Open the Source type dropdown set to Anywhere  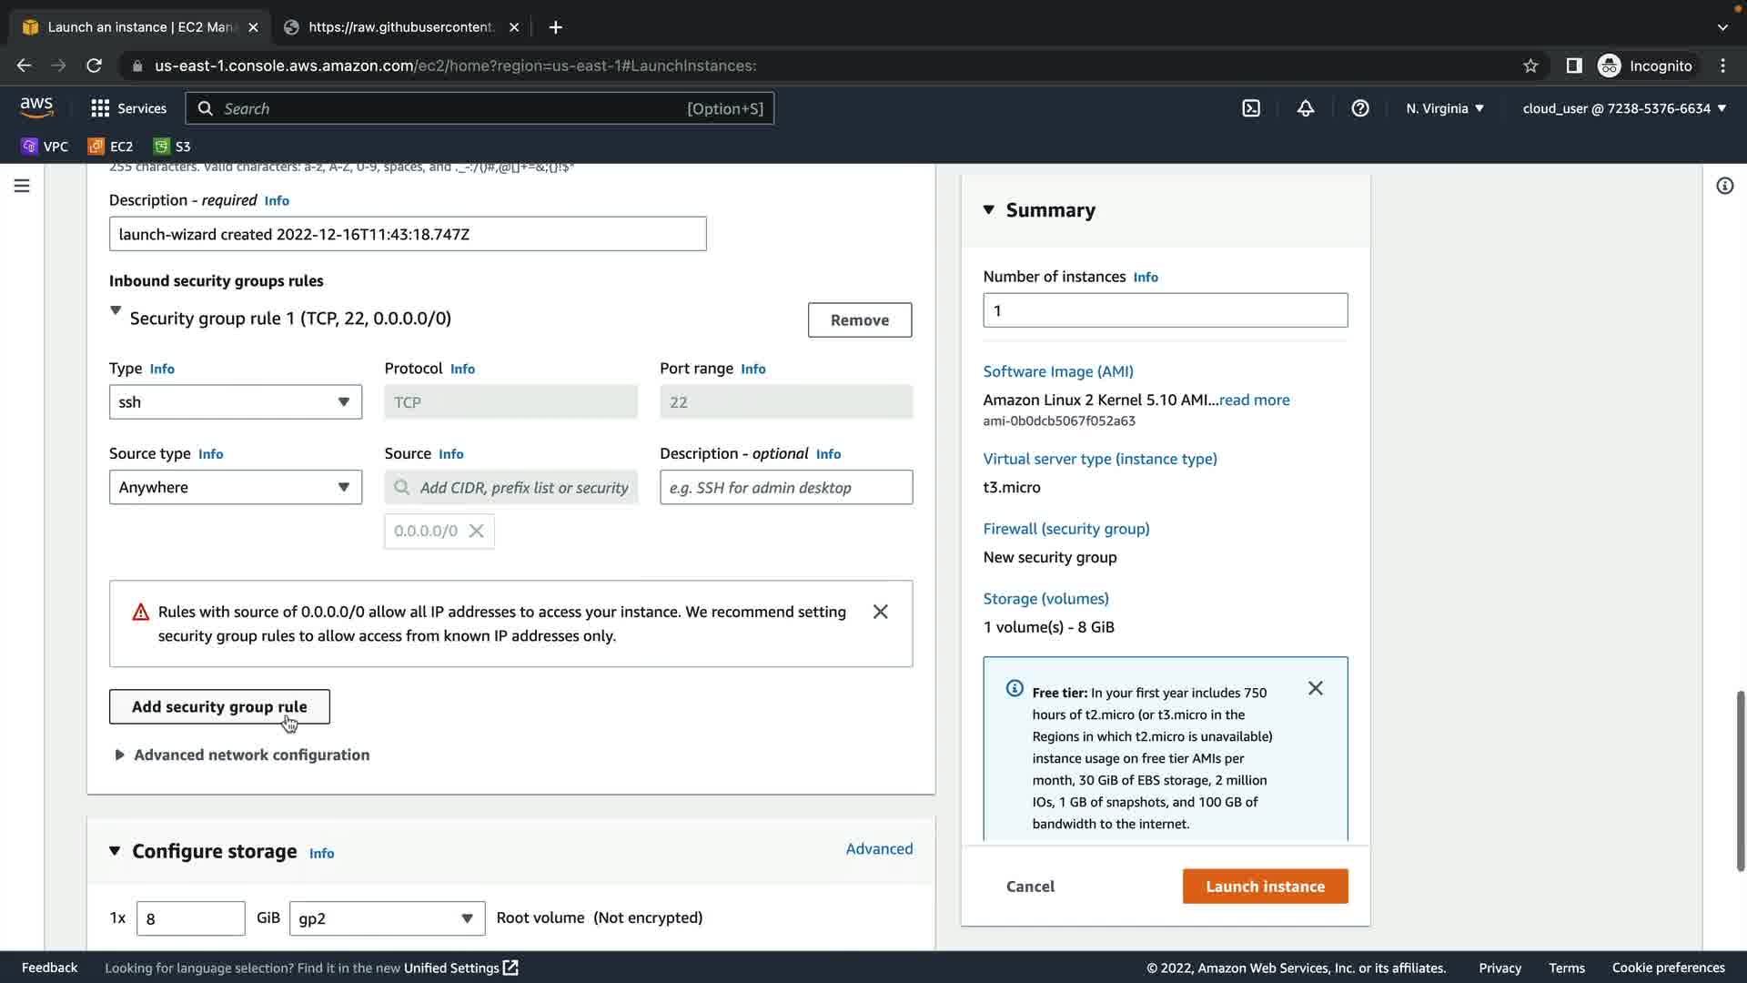[x=235, y=488]
